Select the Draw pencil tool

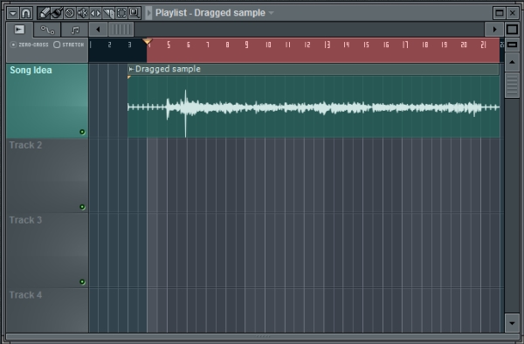[44, 13]
